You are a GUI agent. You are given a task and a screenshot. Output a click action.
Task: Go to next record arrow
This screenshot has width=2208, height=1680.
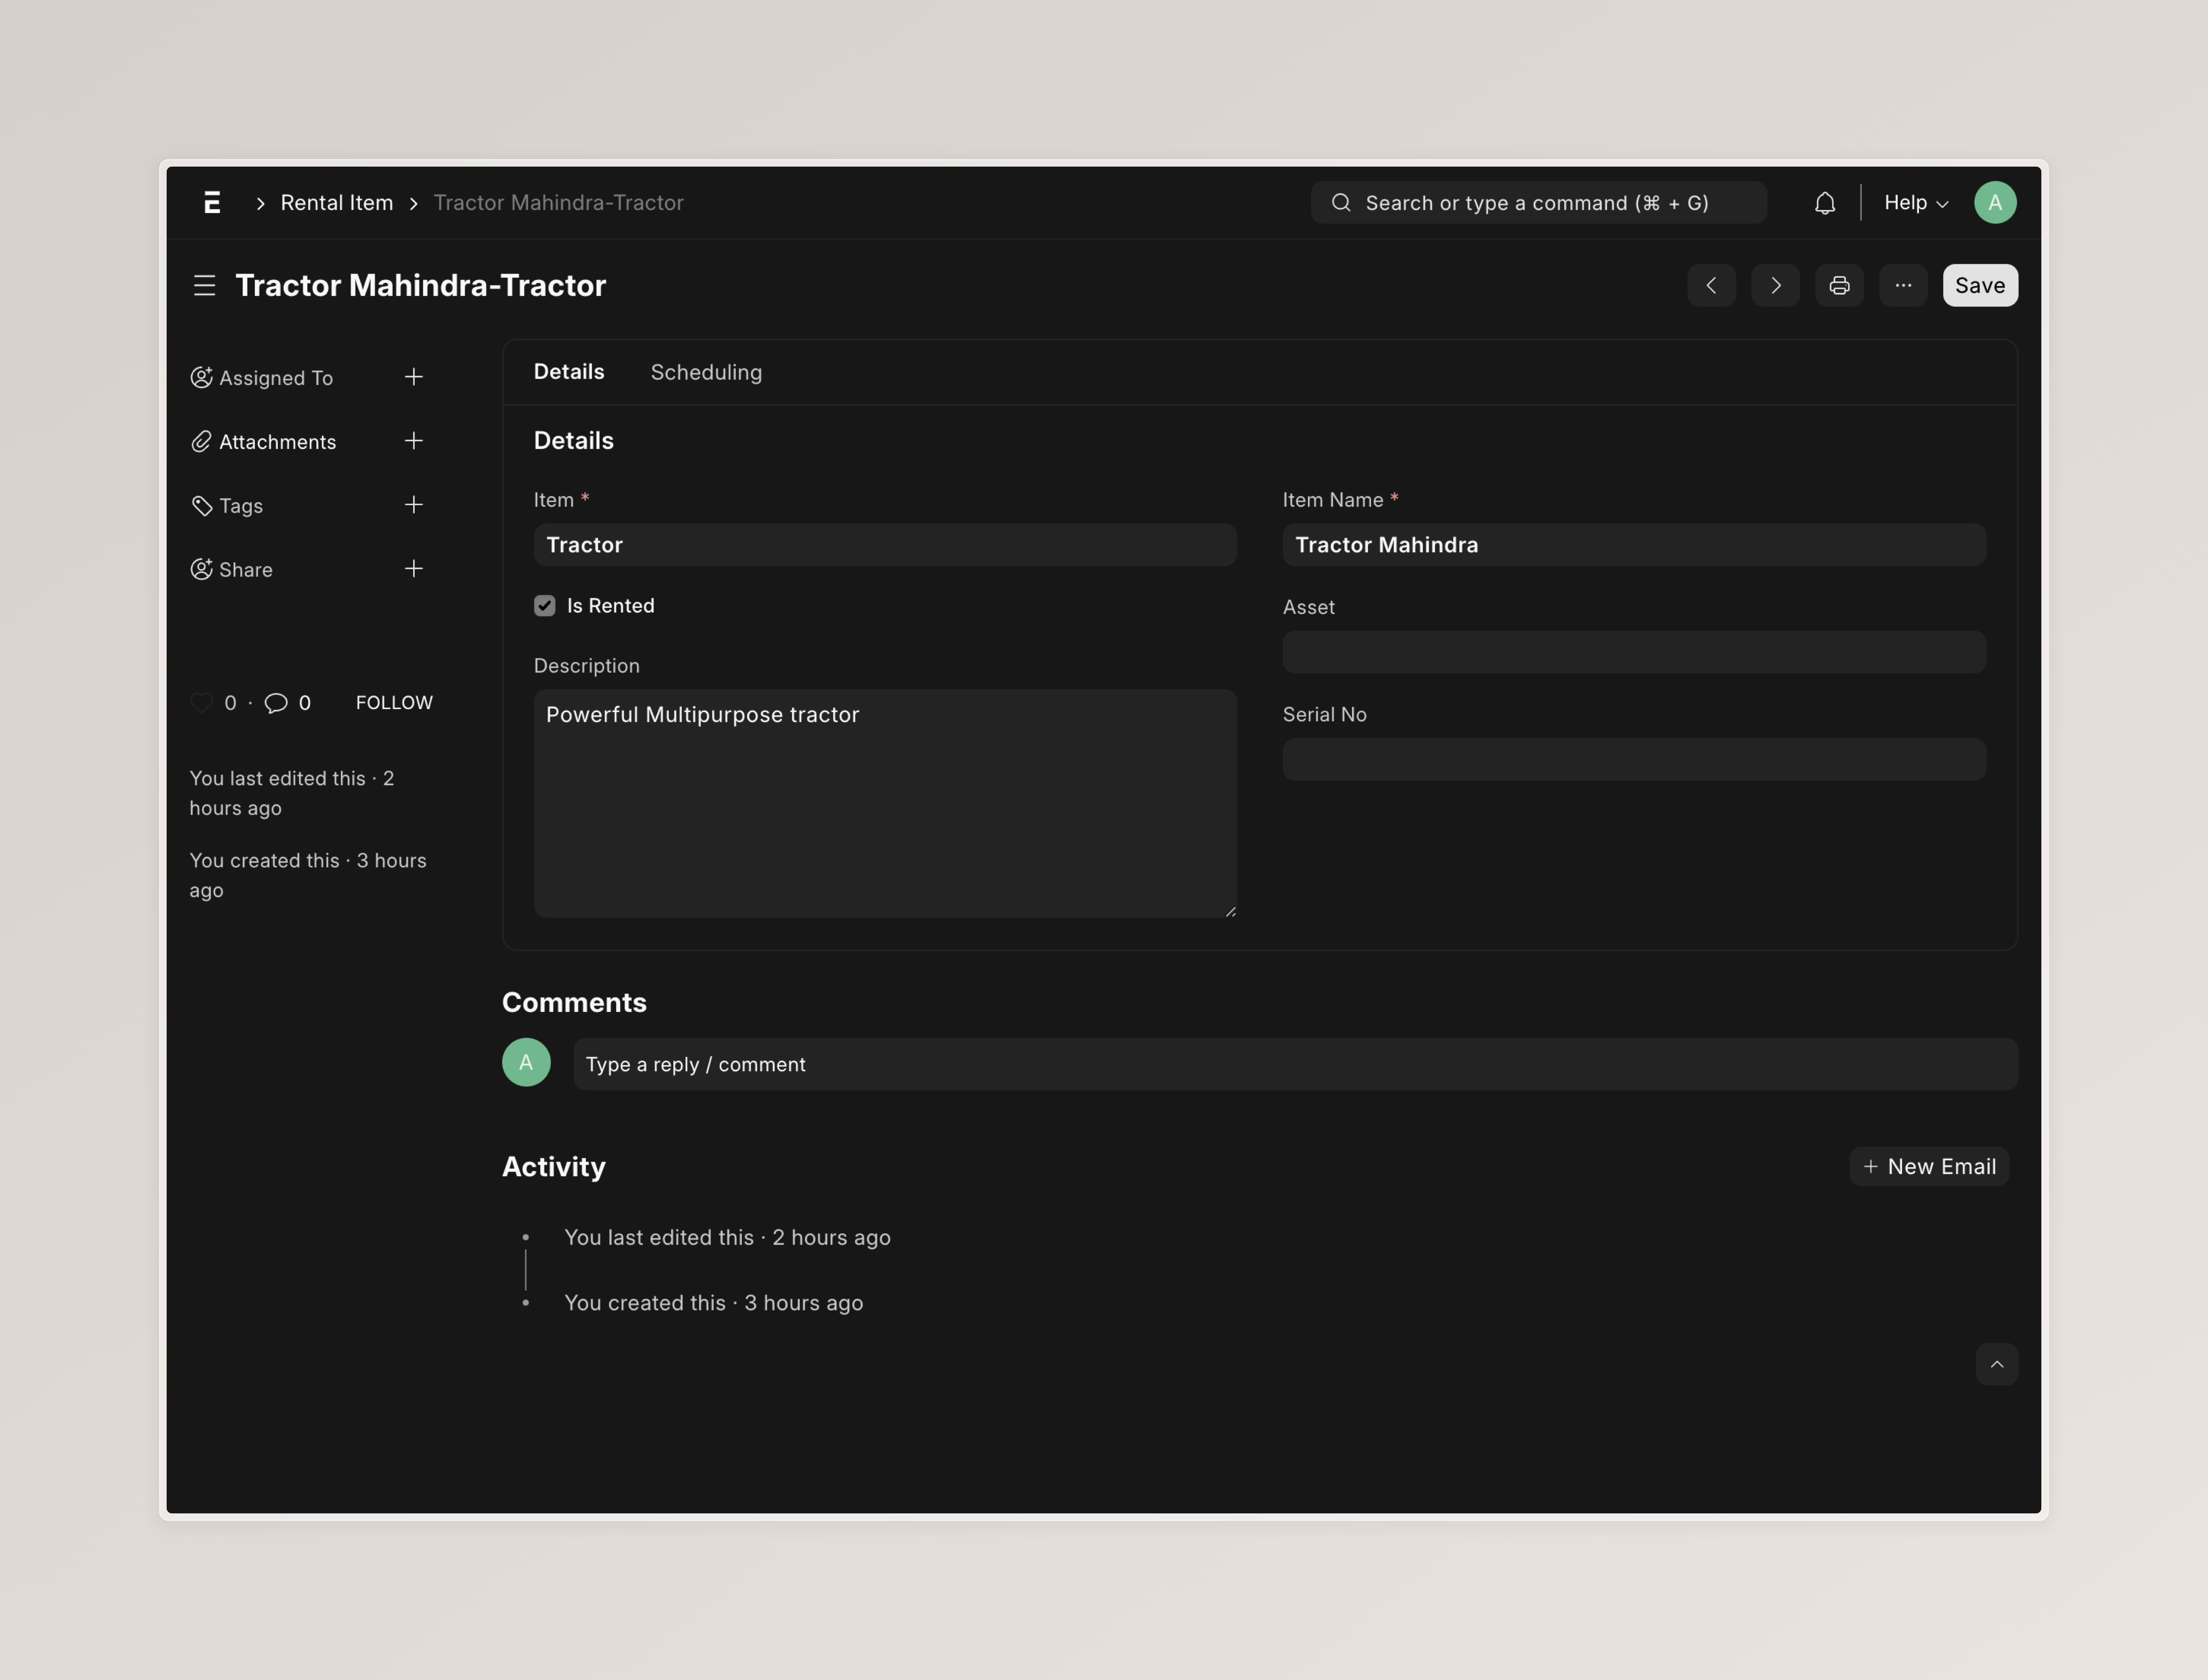(1775, 286)
